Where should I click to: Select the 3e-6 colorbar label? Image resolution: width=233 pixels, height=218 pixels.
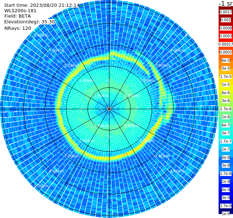point(226,101)
